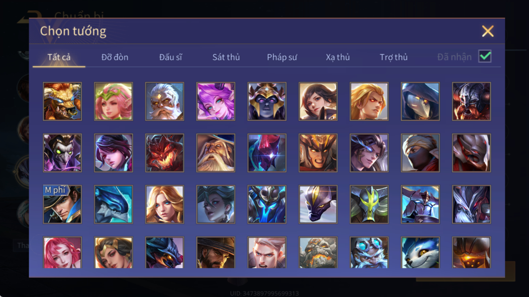
Task: Show the 'Pháp sư' hero category
Action: [x=282, y=57]
